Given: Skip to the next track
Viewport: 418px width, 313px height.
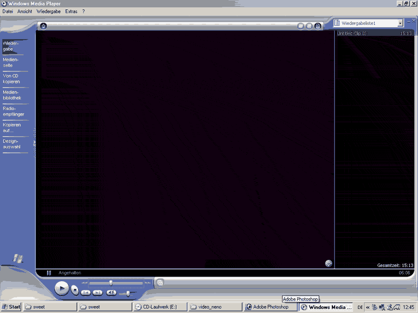Looking at the screenshot, I should 98,293.
